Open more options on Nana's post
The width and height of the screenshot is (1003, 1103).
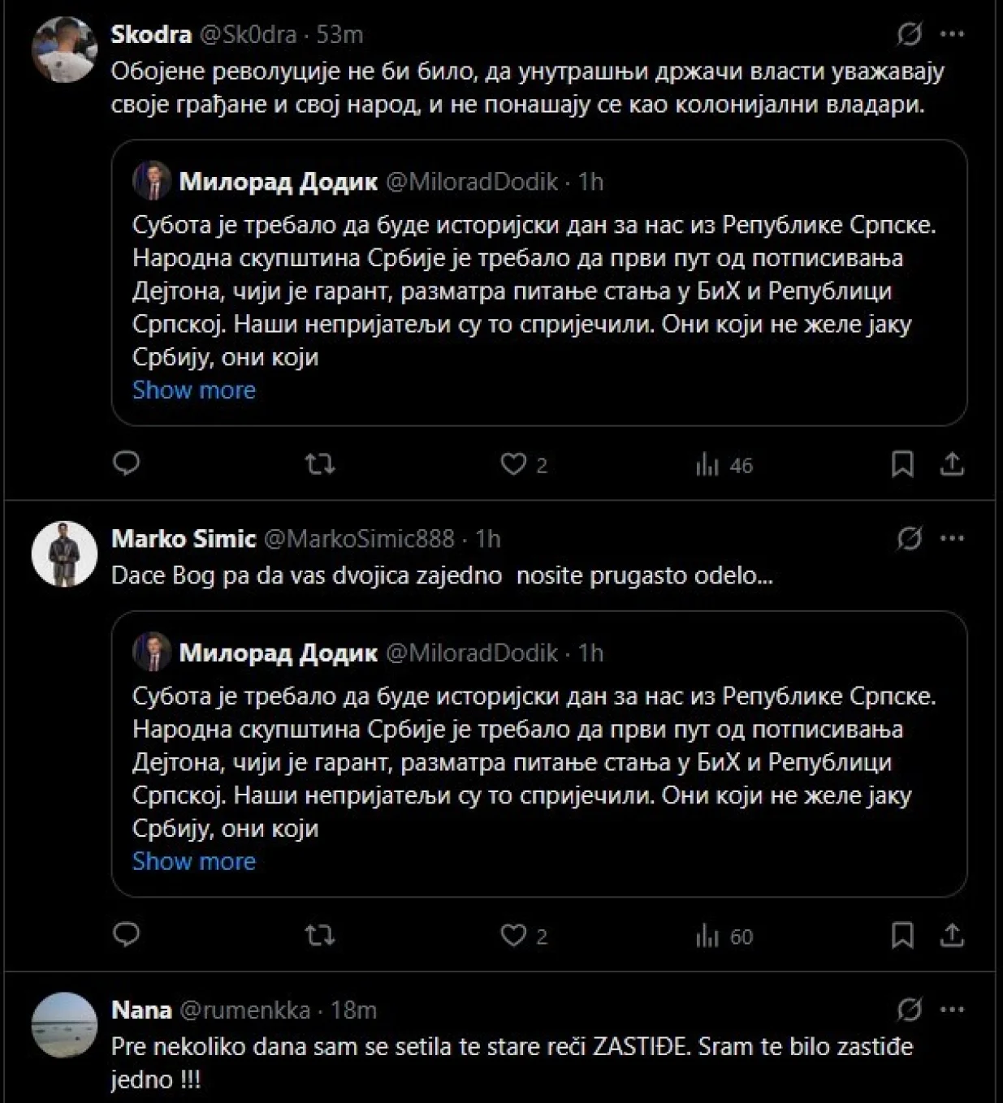(x=952, y=1010)
